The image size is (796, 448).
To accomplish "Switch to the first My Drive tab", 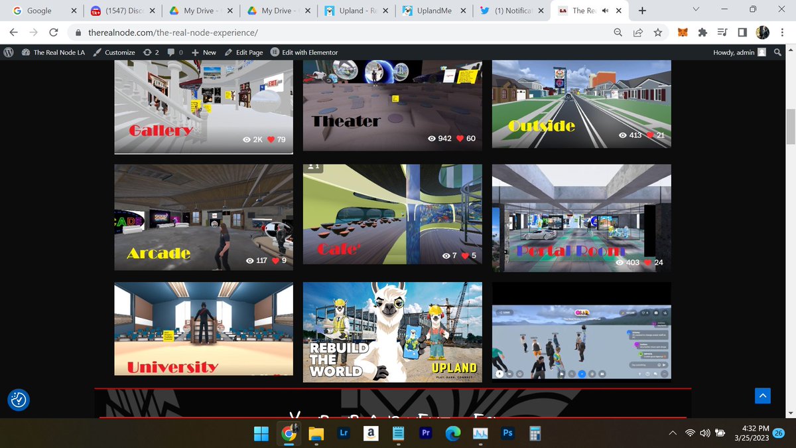I will (200, 11).
